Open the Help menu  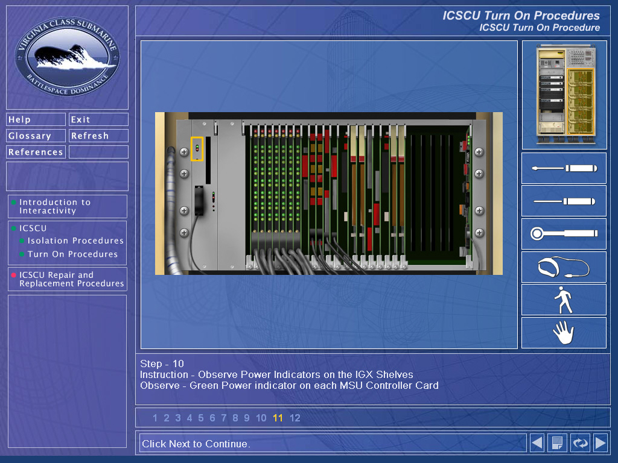36,119
